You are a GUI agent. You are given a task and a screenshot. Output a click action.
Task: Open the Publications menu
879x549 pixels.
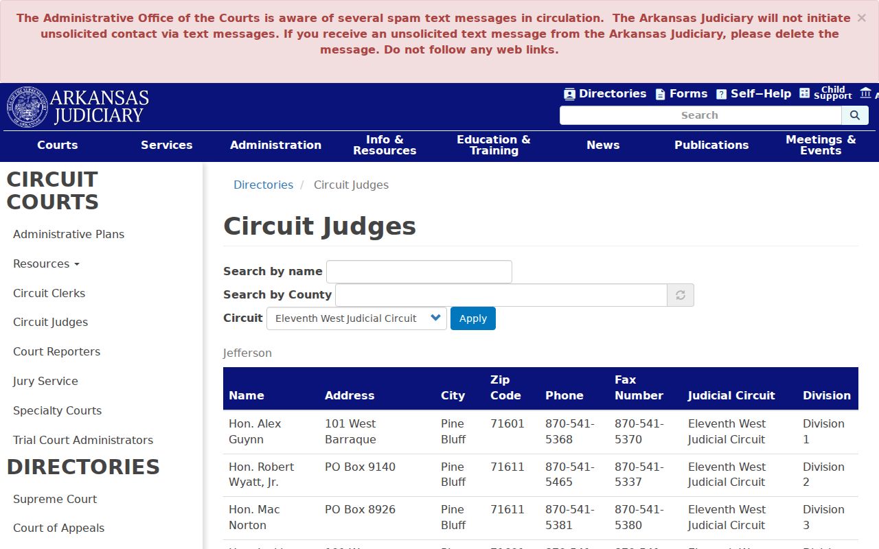[711, 145]
